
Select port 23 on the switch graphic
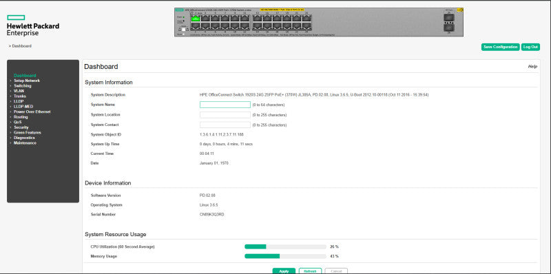[306, 19]
